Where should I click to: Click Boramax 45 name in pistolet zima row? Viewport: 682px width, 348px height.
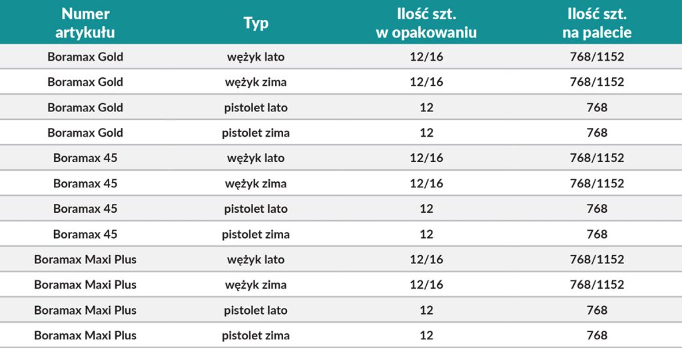click(85, 234)
